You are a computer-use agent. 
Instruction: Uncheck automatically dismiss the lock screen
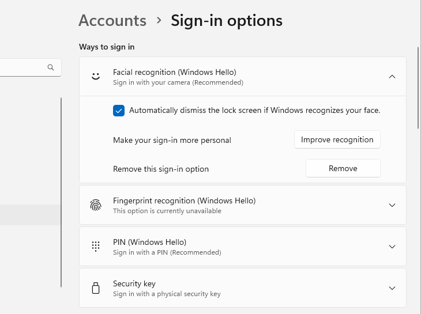tap(119, 111)
